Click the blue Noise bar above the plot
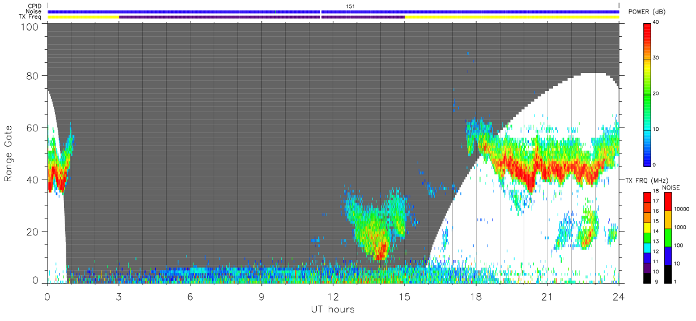Image resolution: width=696 pixels, height=321 pixels. click(x=333, y=11)
